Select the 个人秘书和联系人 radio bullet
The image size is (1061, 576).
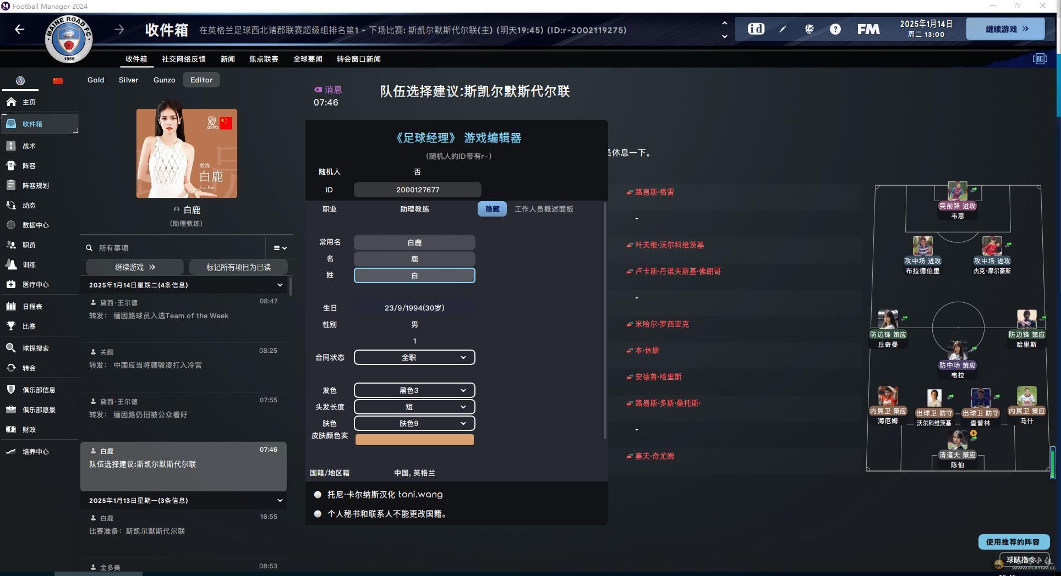[318, 514]
